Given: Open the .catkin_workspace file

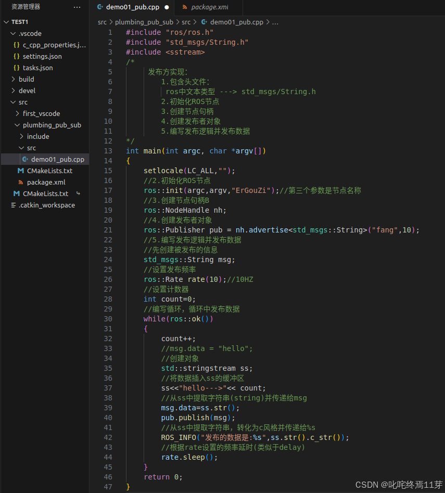Looking at the screenshot, I should (47, 205).
